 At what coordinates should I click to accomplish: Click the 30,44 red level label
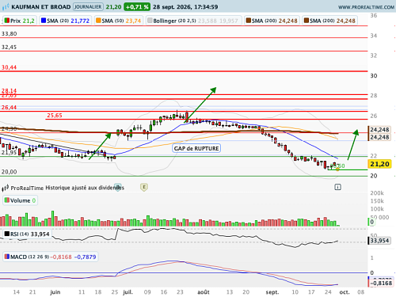point(9,67)
